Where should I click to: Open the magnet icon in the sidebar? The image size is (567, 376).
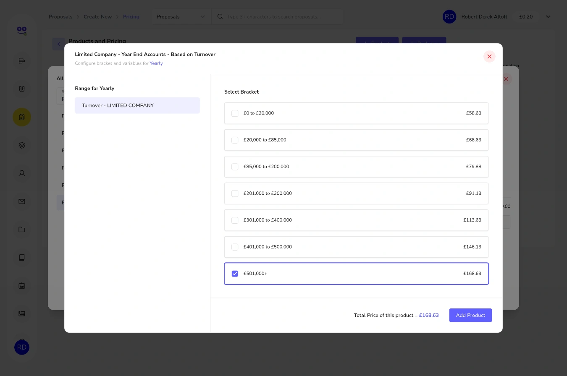[22, 89]
